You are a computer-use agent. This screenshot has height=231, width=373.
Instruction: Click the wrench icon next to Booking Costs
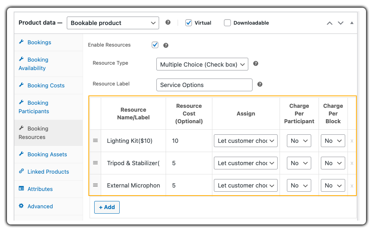21,85
